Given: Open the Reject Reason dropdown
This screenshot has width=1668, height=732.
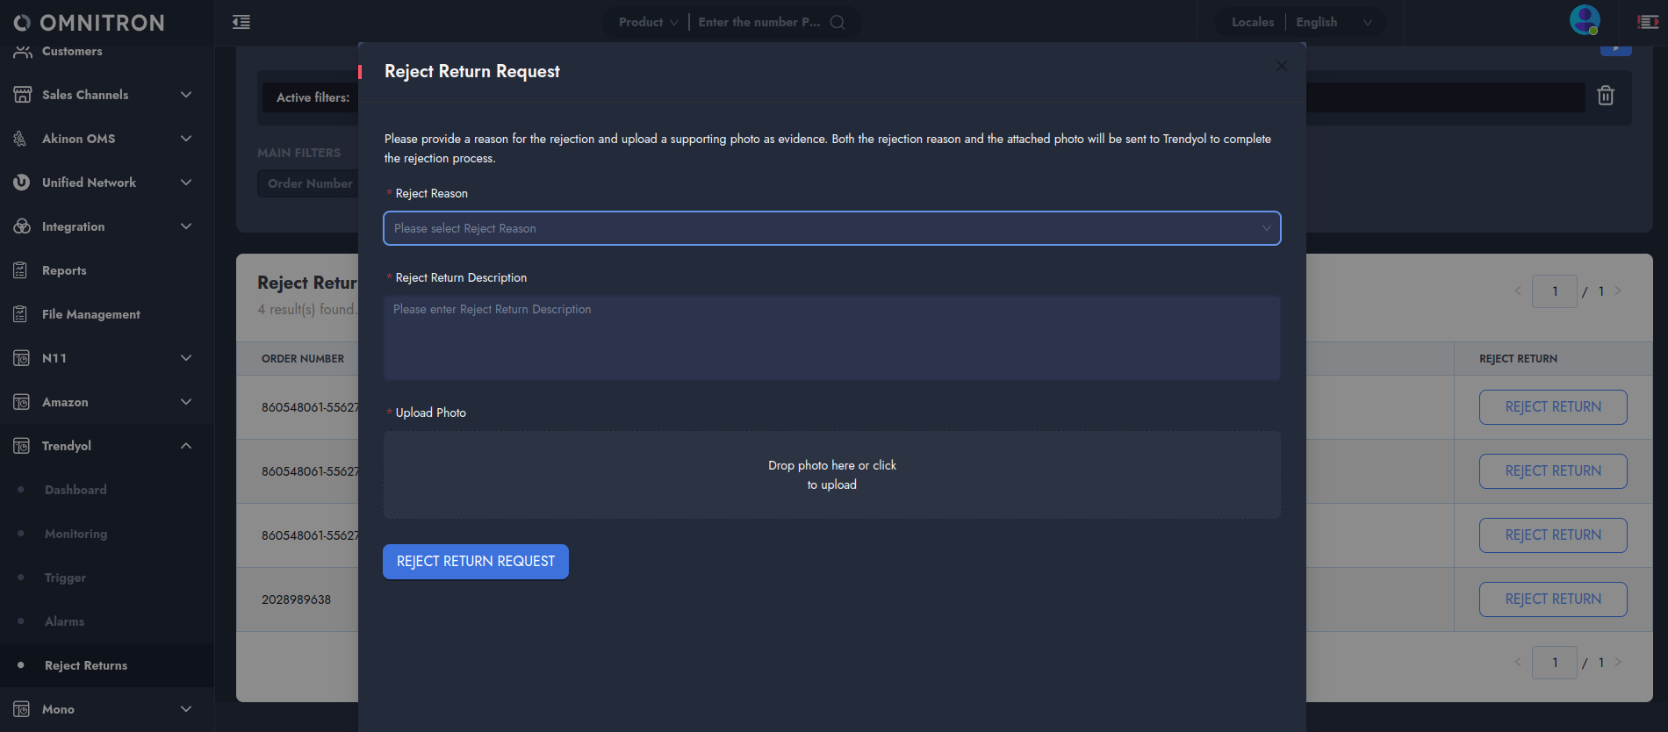Looking at the screenshot, I should pos(831,228).
